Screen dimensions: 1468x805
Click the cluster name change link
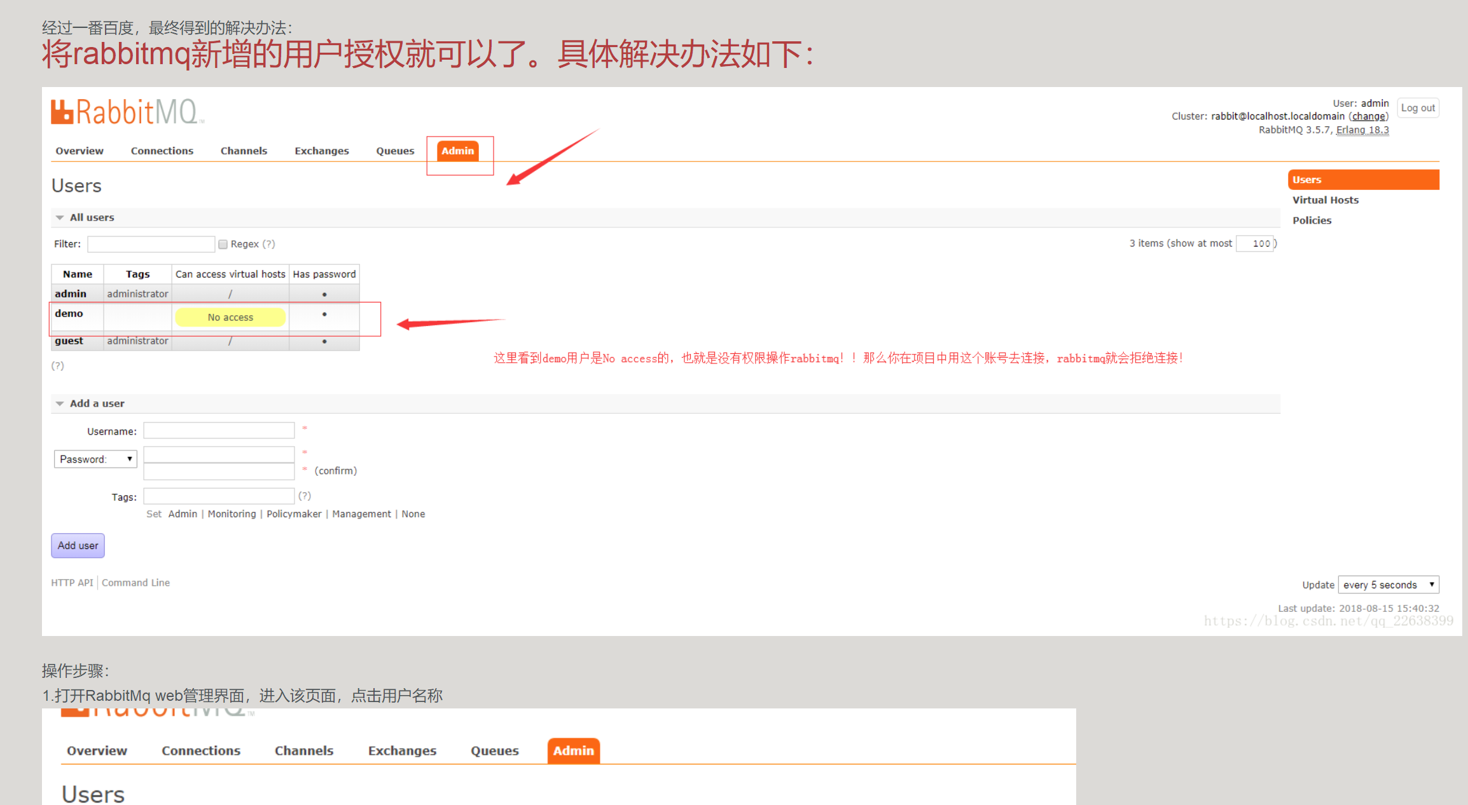1369,116
